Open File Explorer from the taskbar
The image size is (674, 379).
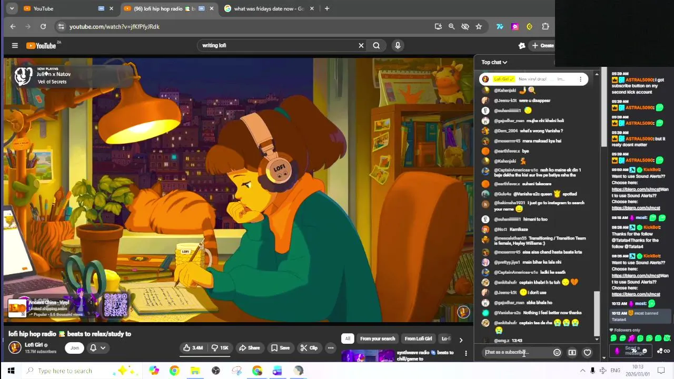click(195, 371)
